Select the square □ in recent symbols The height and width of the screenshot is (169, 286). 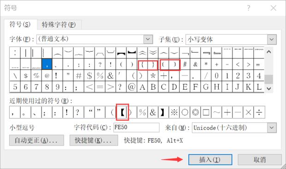click(x=206, y=112)
